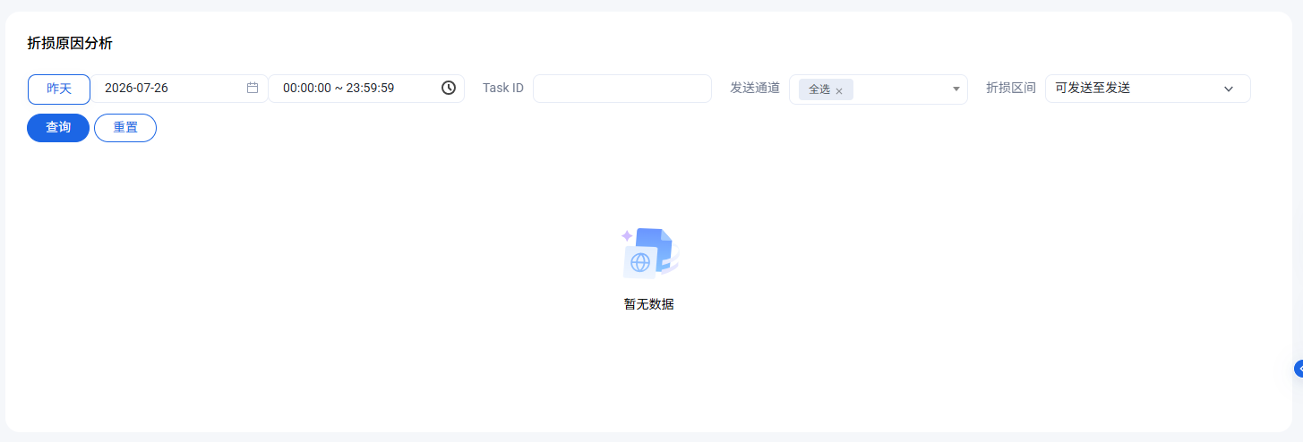Click the 查询 search button
This screenshot has height=442, width=1303.
58,127
